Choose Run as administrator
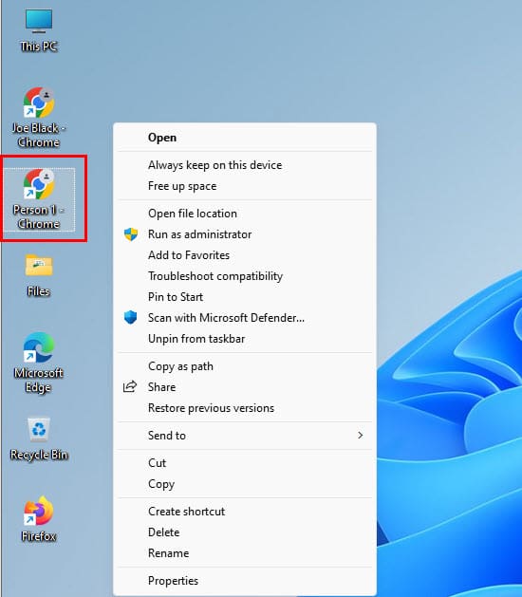 245,234
